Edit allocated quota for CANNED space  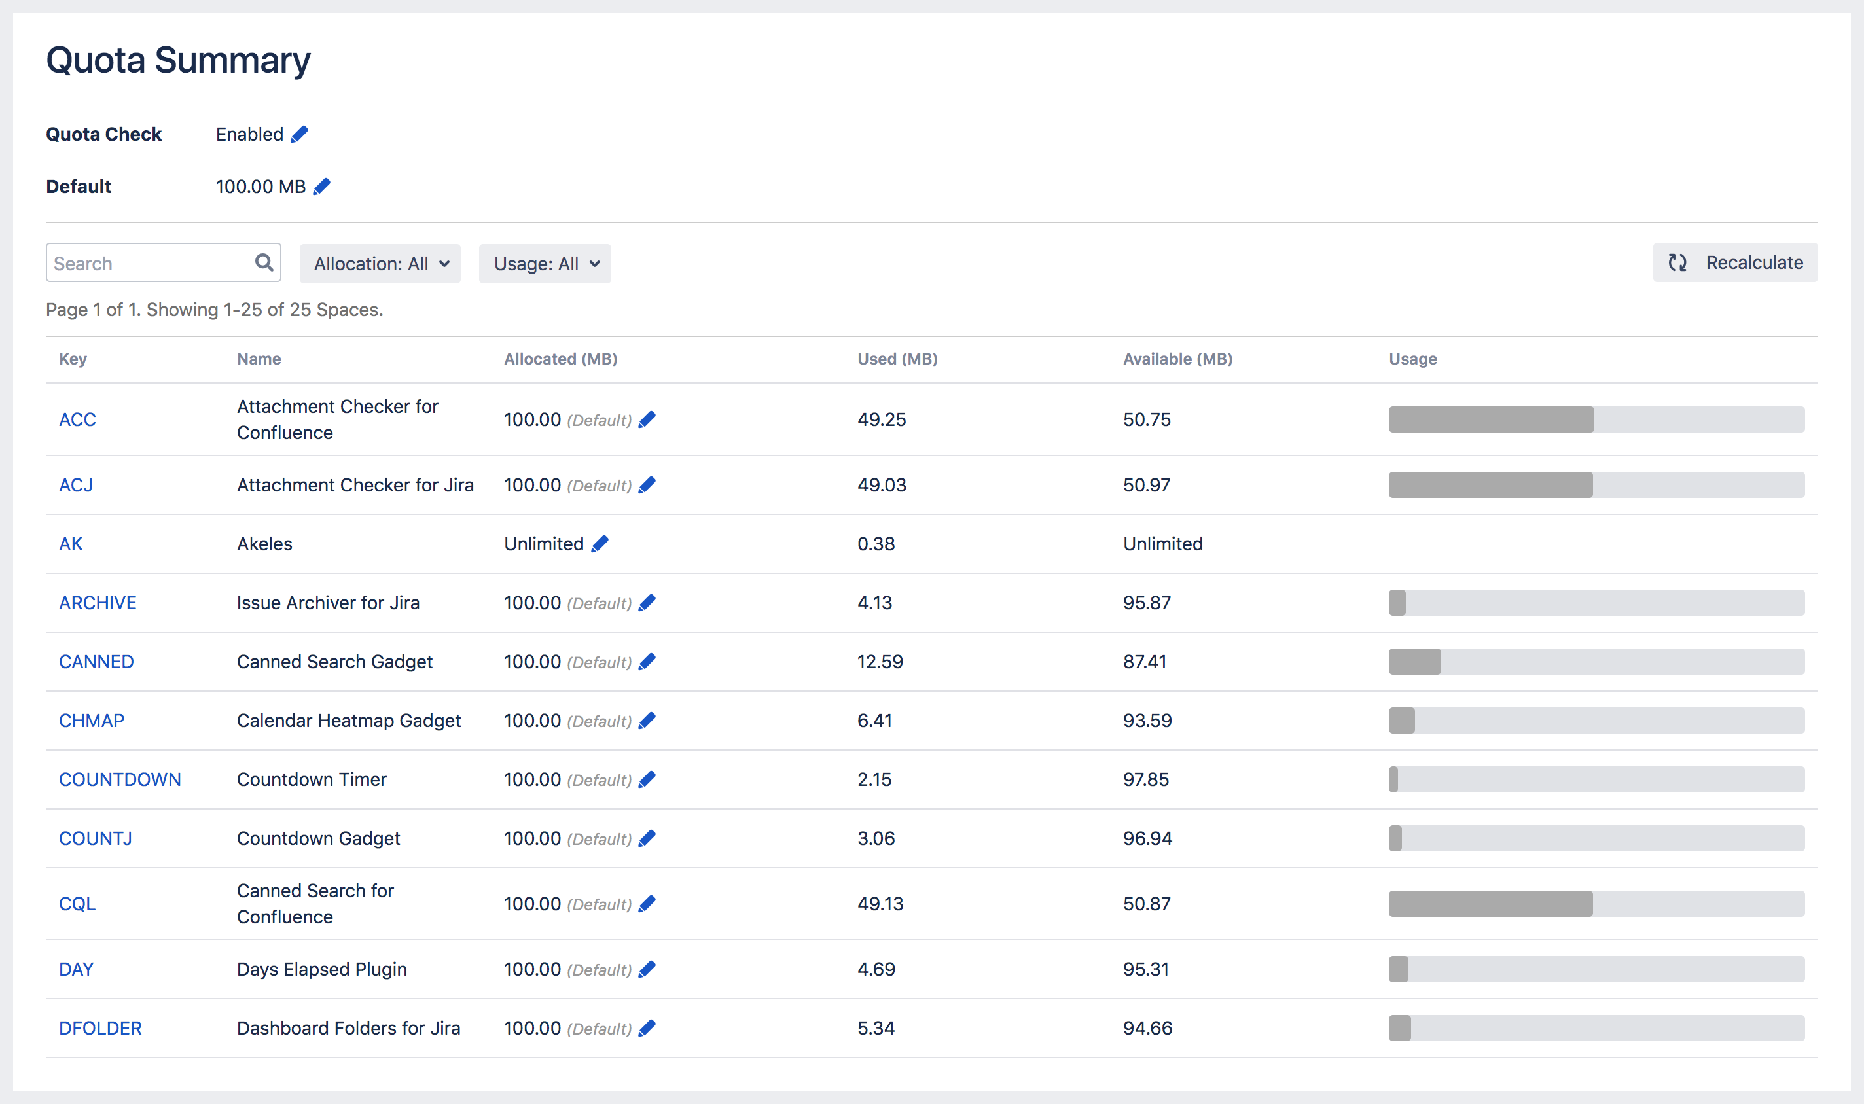[647, 662]
